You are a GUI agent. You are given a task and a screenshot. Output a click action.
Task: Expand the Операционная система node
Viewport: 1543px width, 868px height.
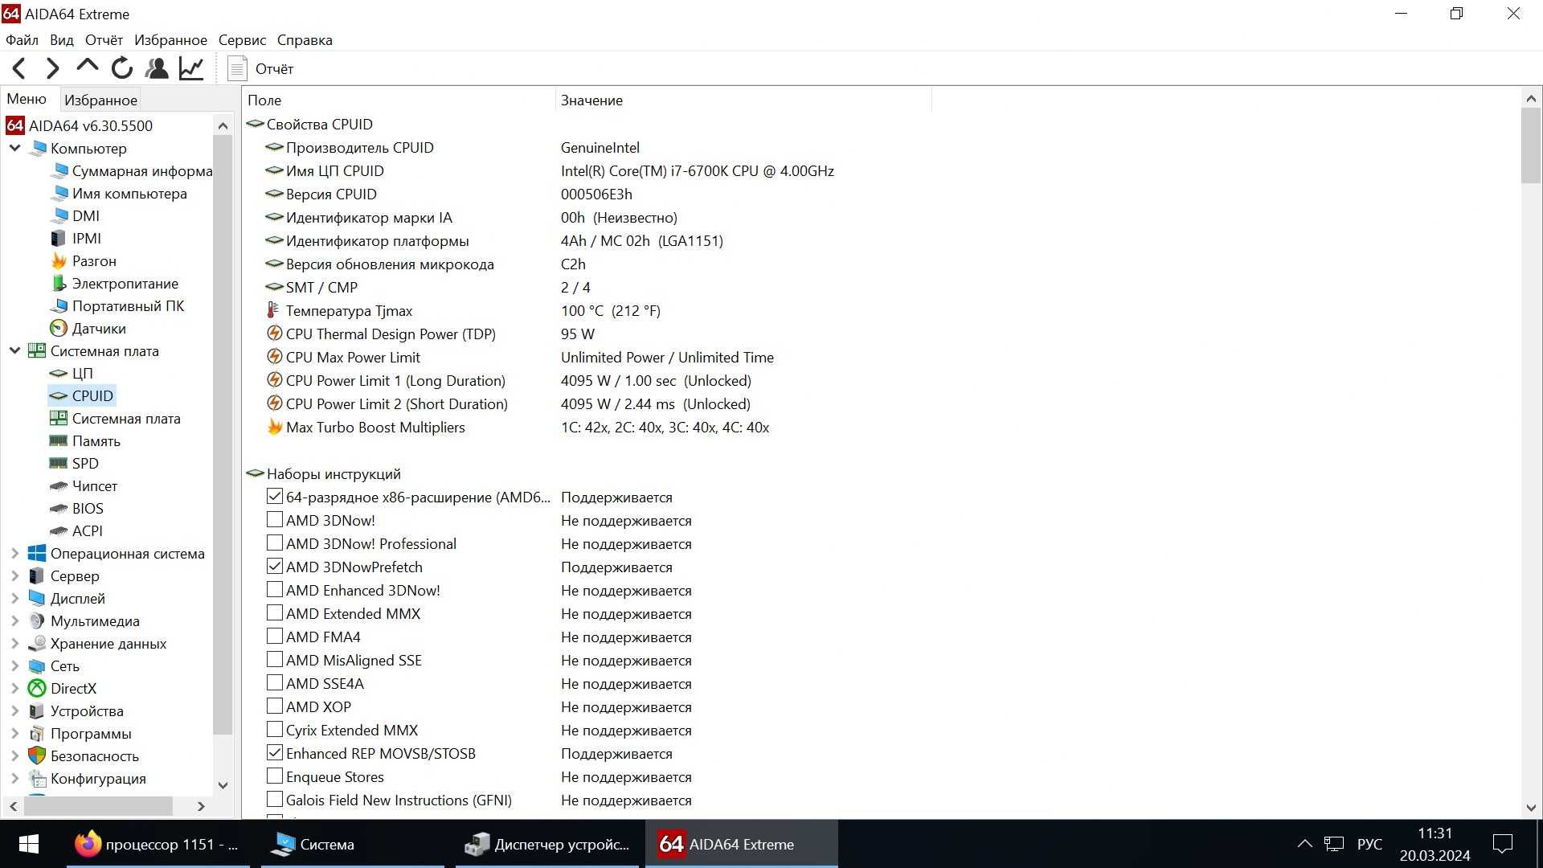pyautogui.click(x=14, y=553)
